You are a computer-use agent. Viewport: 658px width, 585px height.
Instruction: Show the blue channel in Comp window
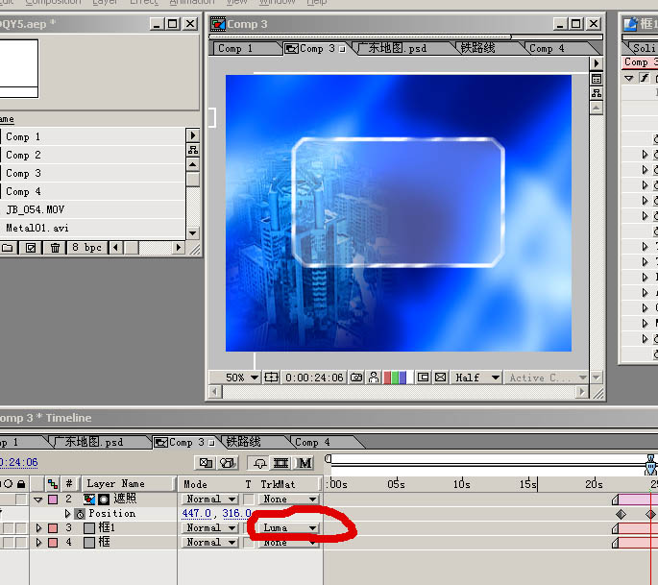pyautogui.click(x=402, y=378)
